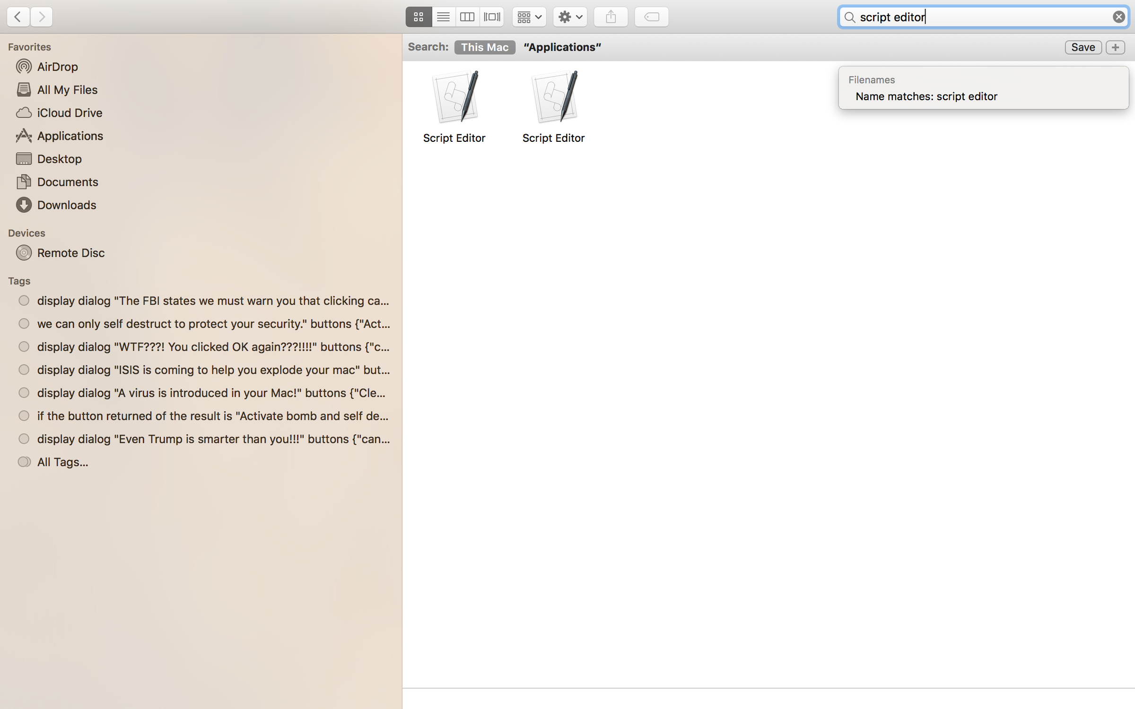
Task: Clear the search field text
Action: [x=1119, y=17]
